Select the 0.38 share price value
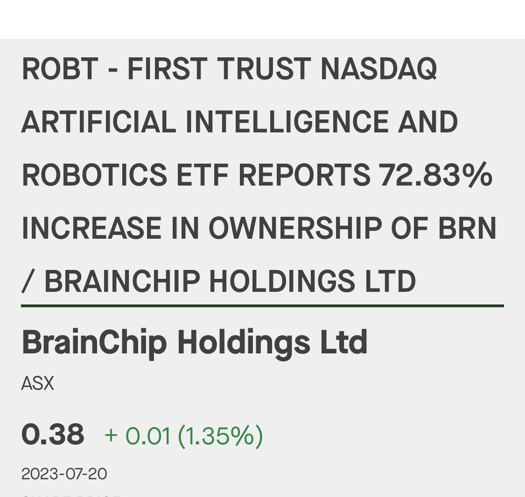525x497 pixels. 53,434
